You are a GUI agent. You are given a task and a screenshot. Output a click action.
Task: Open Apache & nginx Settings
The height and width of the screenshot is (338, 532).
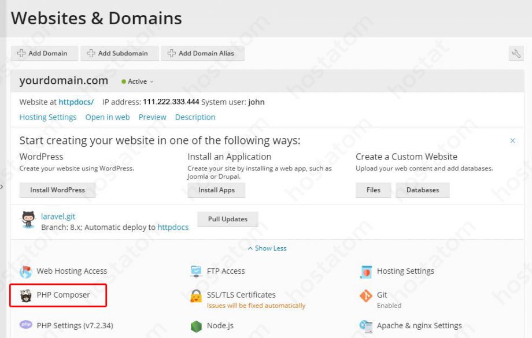pos(419,325)
